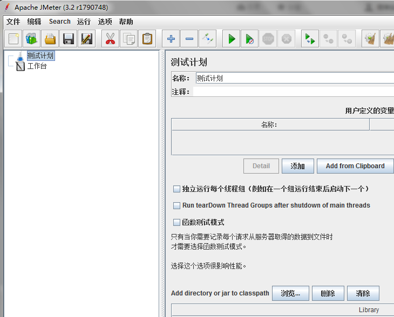Check the 函数测试模式 checkbox
Viewport: 394px width, 317px height.
[176, 222]
